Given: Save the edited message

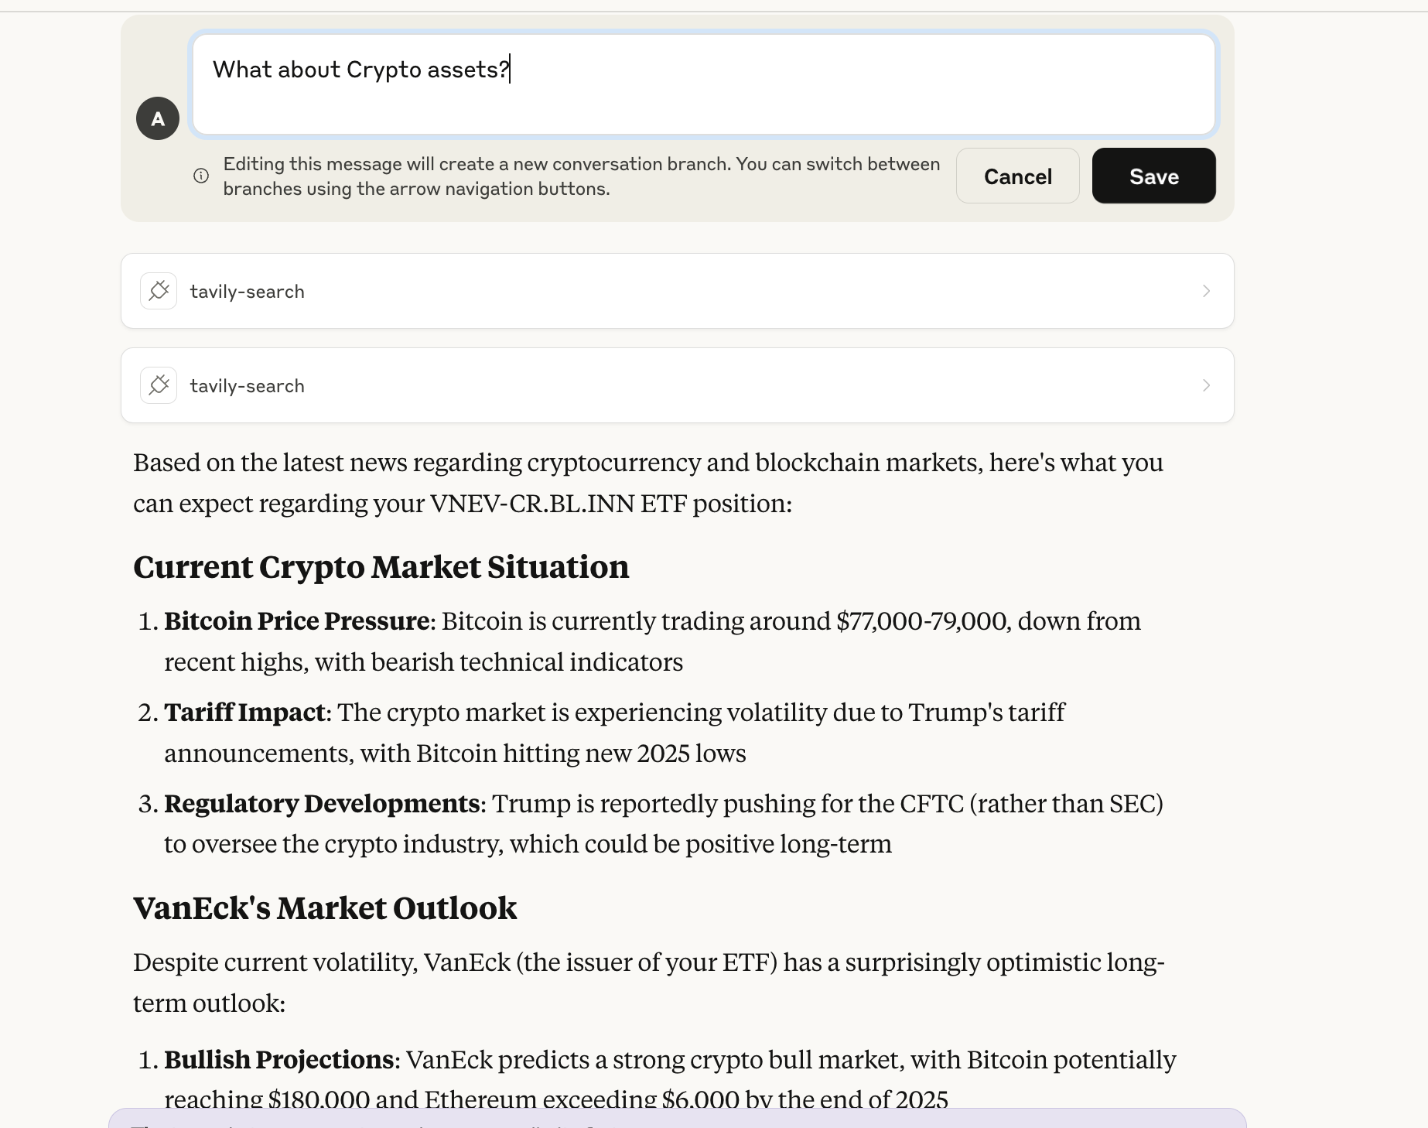Looking at the screenshot, I should click(x=1153, y=176).
